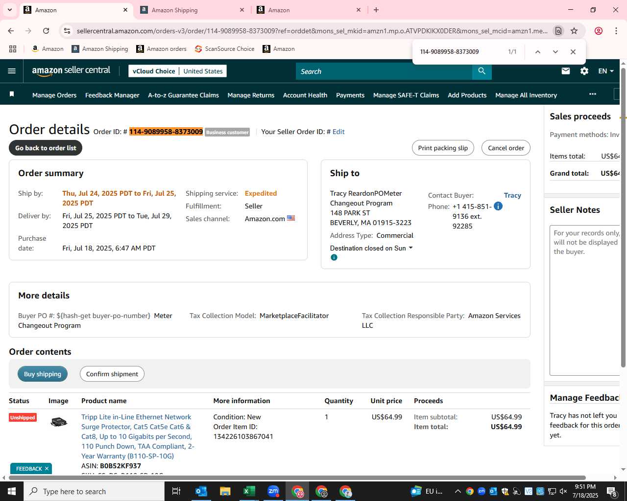This screenshot has height=501, width=627.
Task: Close the Amazon Shipping browser tab
Action: [x=242, y=10]
